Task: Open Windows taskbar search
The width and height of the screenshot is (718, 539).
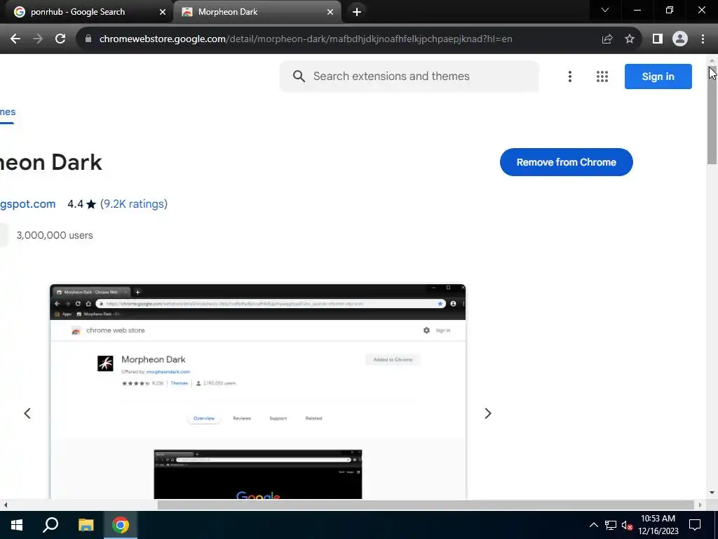Action: tap(50, 525)
